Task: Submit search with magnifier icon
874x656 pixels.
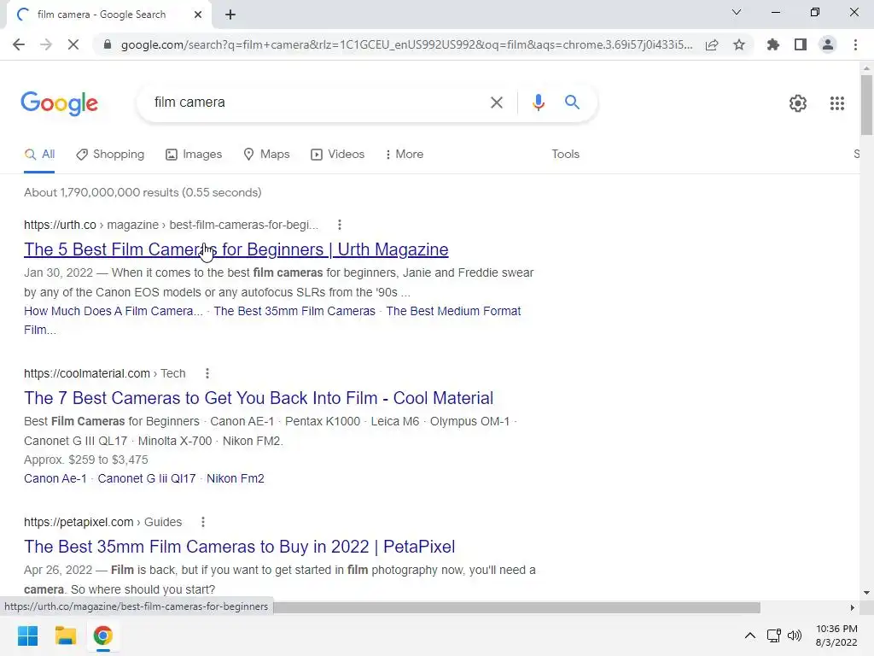Action: [572, 102]
